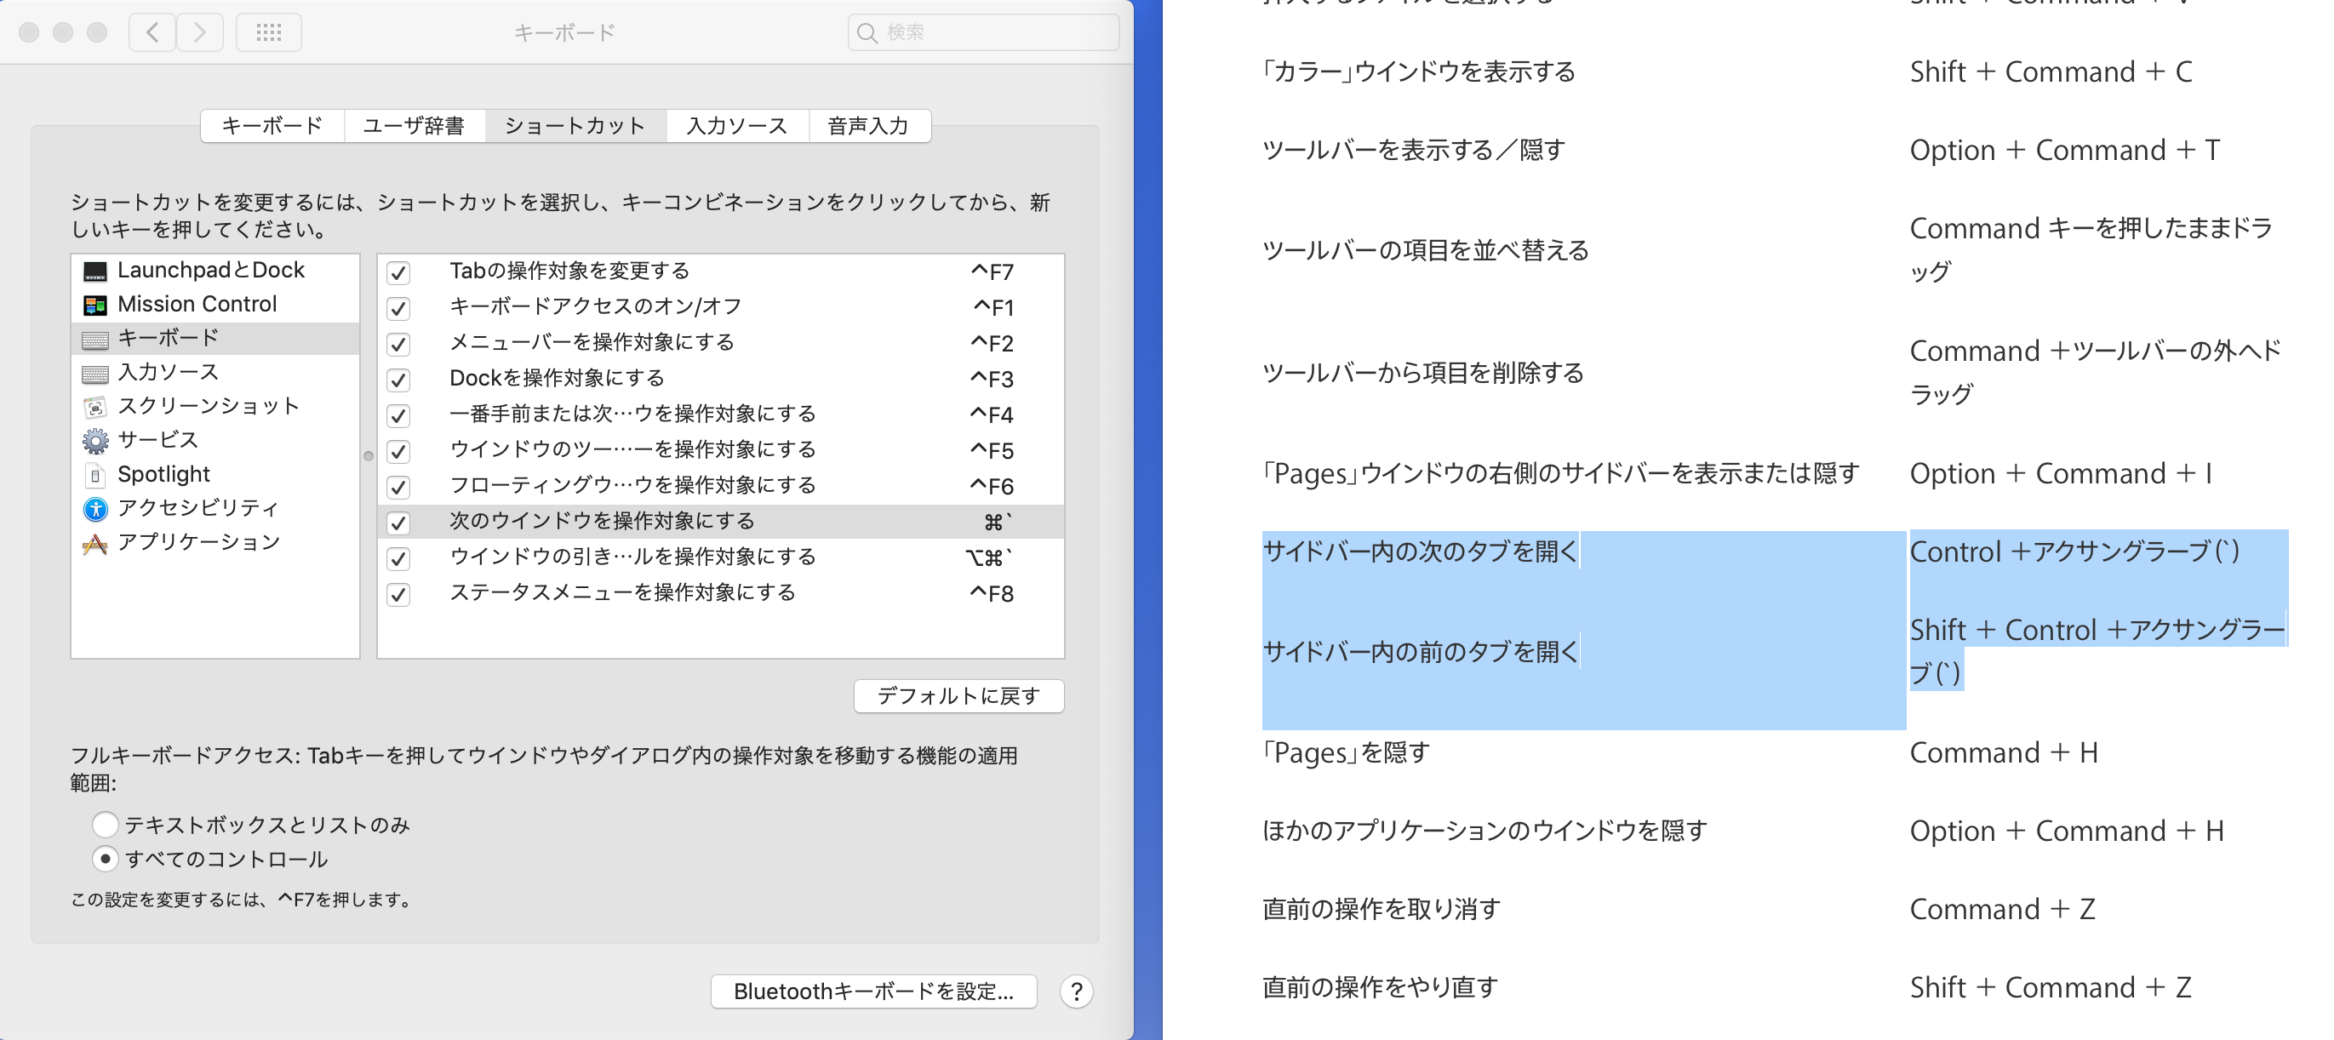Click the Mission Control icon
The width and height of the screenshot is (2334, 1040).
click(95, 305)
